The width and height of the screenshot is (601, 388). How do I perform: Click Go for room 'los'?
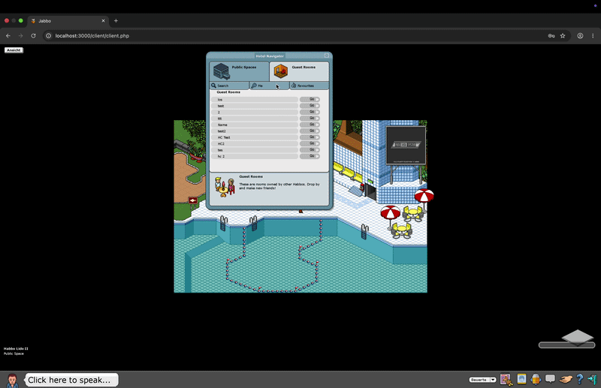click(x=310, y=99)
